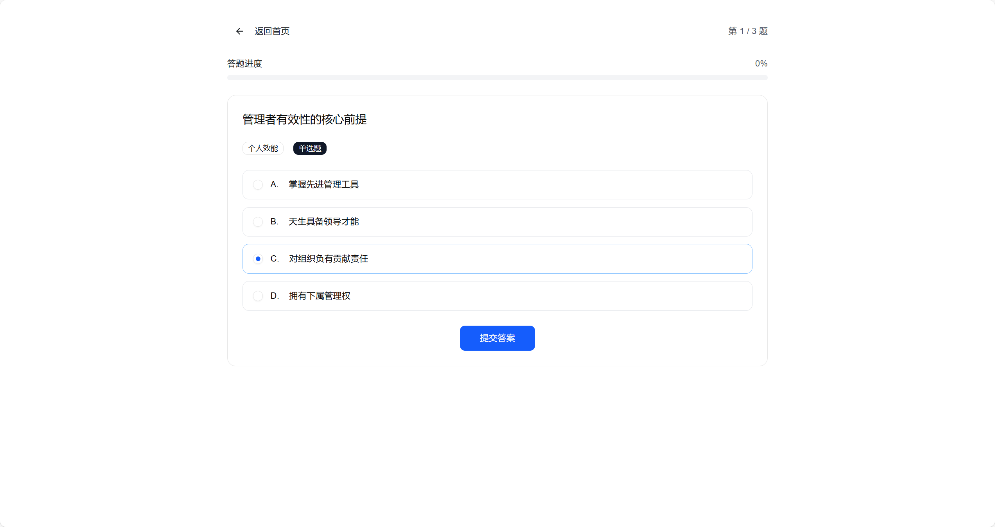Click the A. option letter label
Viewport: 995px width, 527px height.
pyautogui.click(x=274, y=185)
